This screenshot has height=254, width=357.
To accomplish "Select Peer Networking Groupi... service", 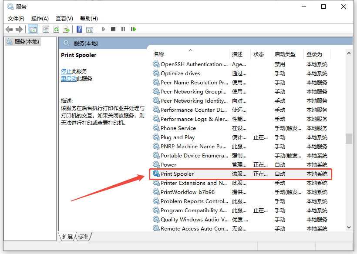I will coord(240,92).
